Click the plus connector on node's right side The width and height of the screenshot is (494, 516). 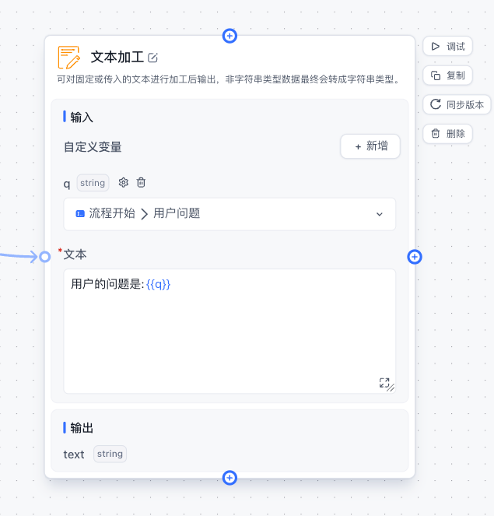pos(415,257)
